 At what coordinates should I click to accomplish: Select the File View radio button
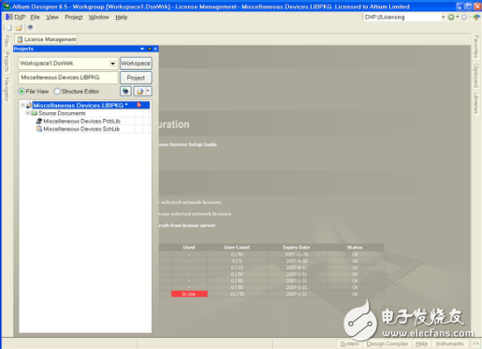tap(22, 92)
